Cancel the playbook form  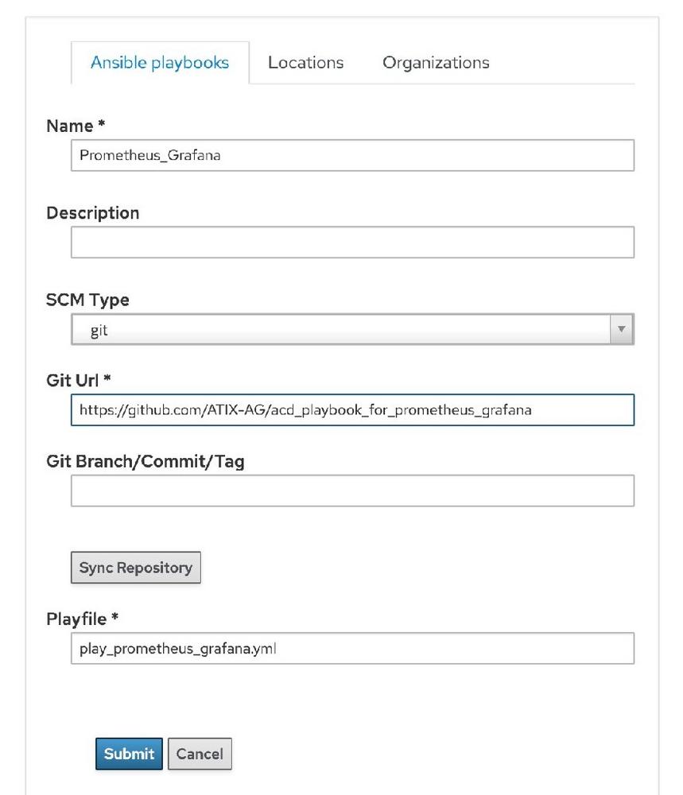(200, 754)
